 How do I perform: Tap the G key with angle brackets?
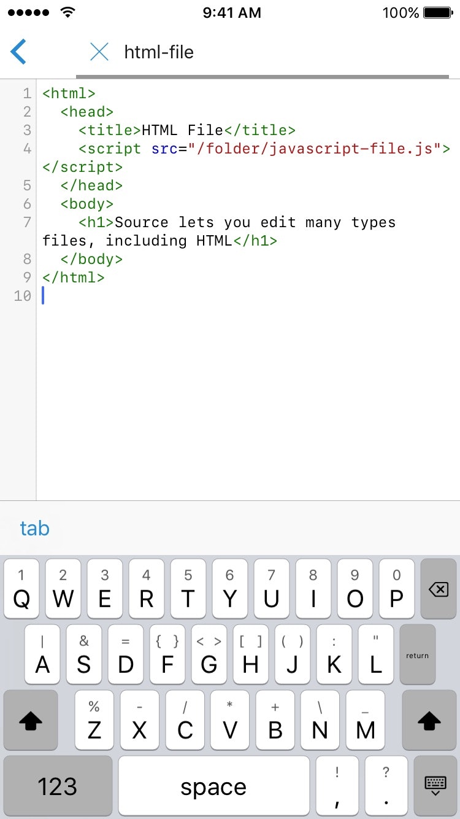click(x=209, y=654)
